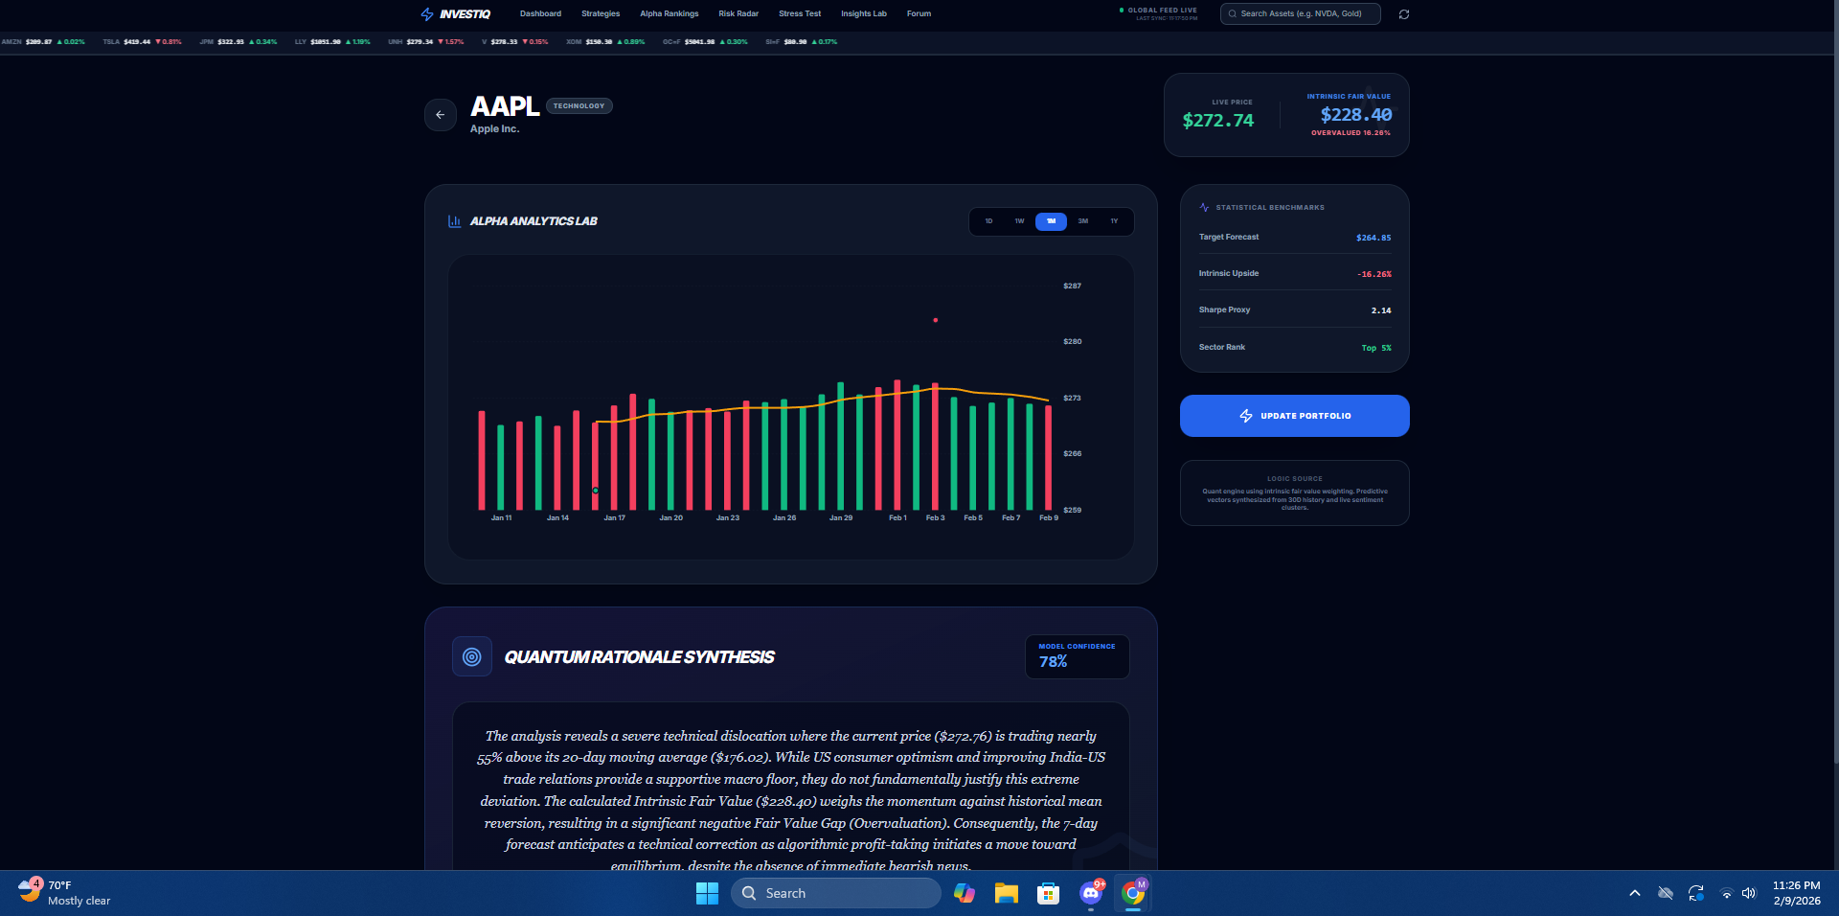
Task: Navigate to Insights Lab
Action: click(x=864, y=14)
